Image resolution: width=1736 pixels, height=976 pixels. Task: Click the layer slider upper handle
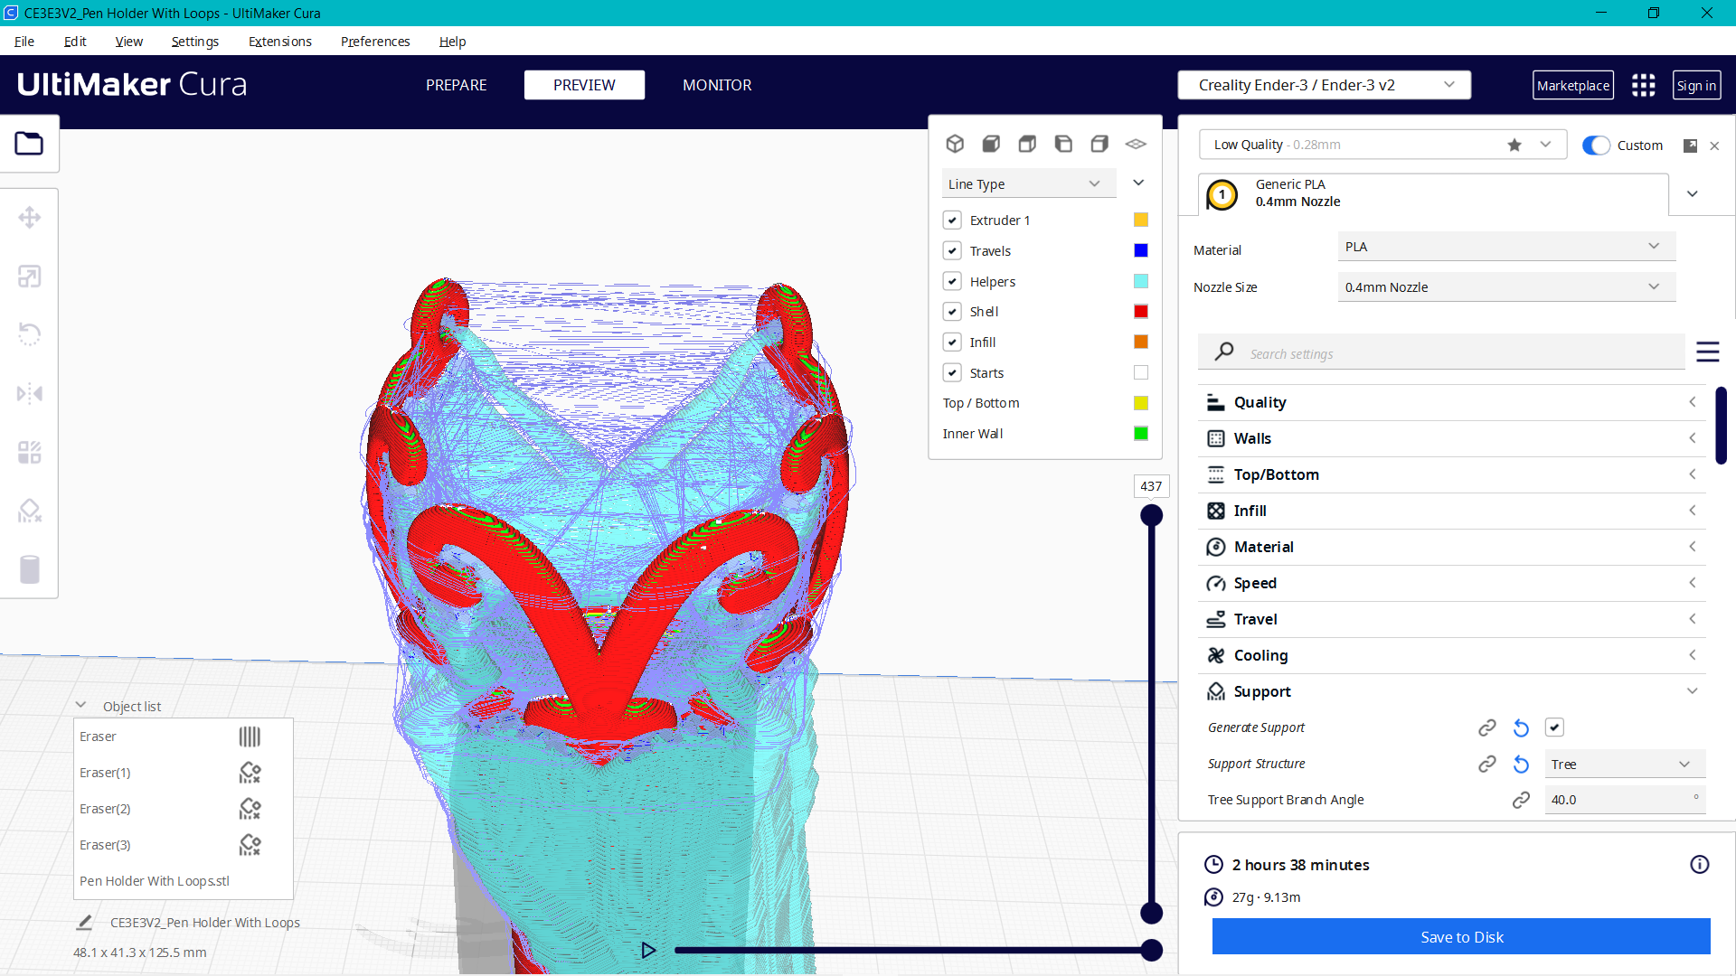[x=1151, y=516]
